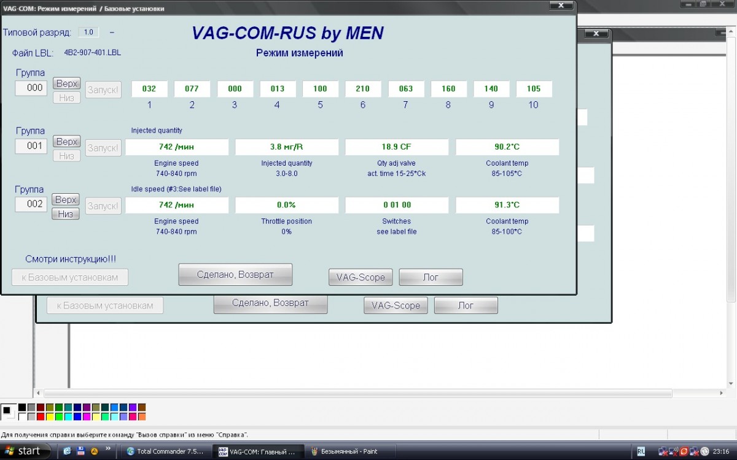The height and width of the screenshot is (460, 737).
Task: Click the Типовой разряд field showing 1.0
Action: coord(88,32)
